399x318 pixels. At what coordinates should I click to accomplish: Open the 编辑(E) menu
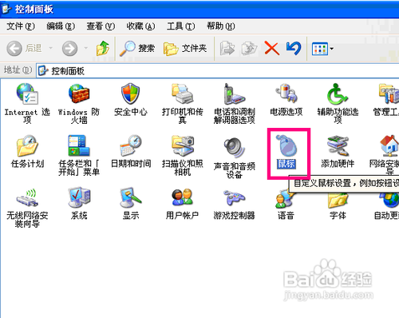tap(61, 26)
